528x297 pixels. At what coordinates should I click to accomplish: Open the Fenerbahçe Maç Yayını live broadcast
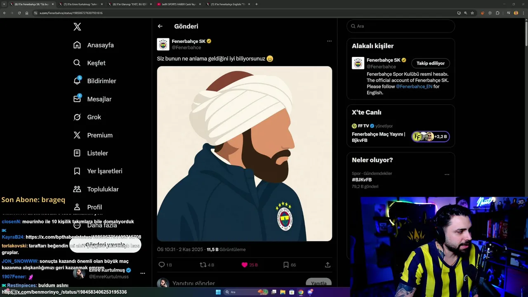pos(378,137)
